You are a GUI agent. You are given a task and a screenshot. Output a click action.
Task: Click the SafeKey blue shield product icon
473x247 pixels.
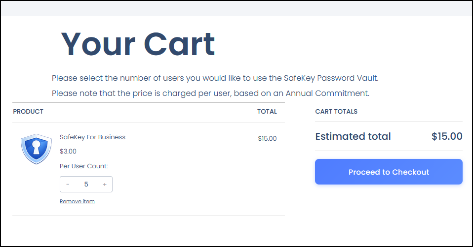(36, 149)
